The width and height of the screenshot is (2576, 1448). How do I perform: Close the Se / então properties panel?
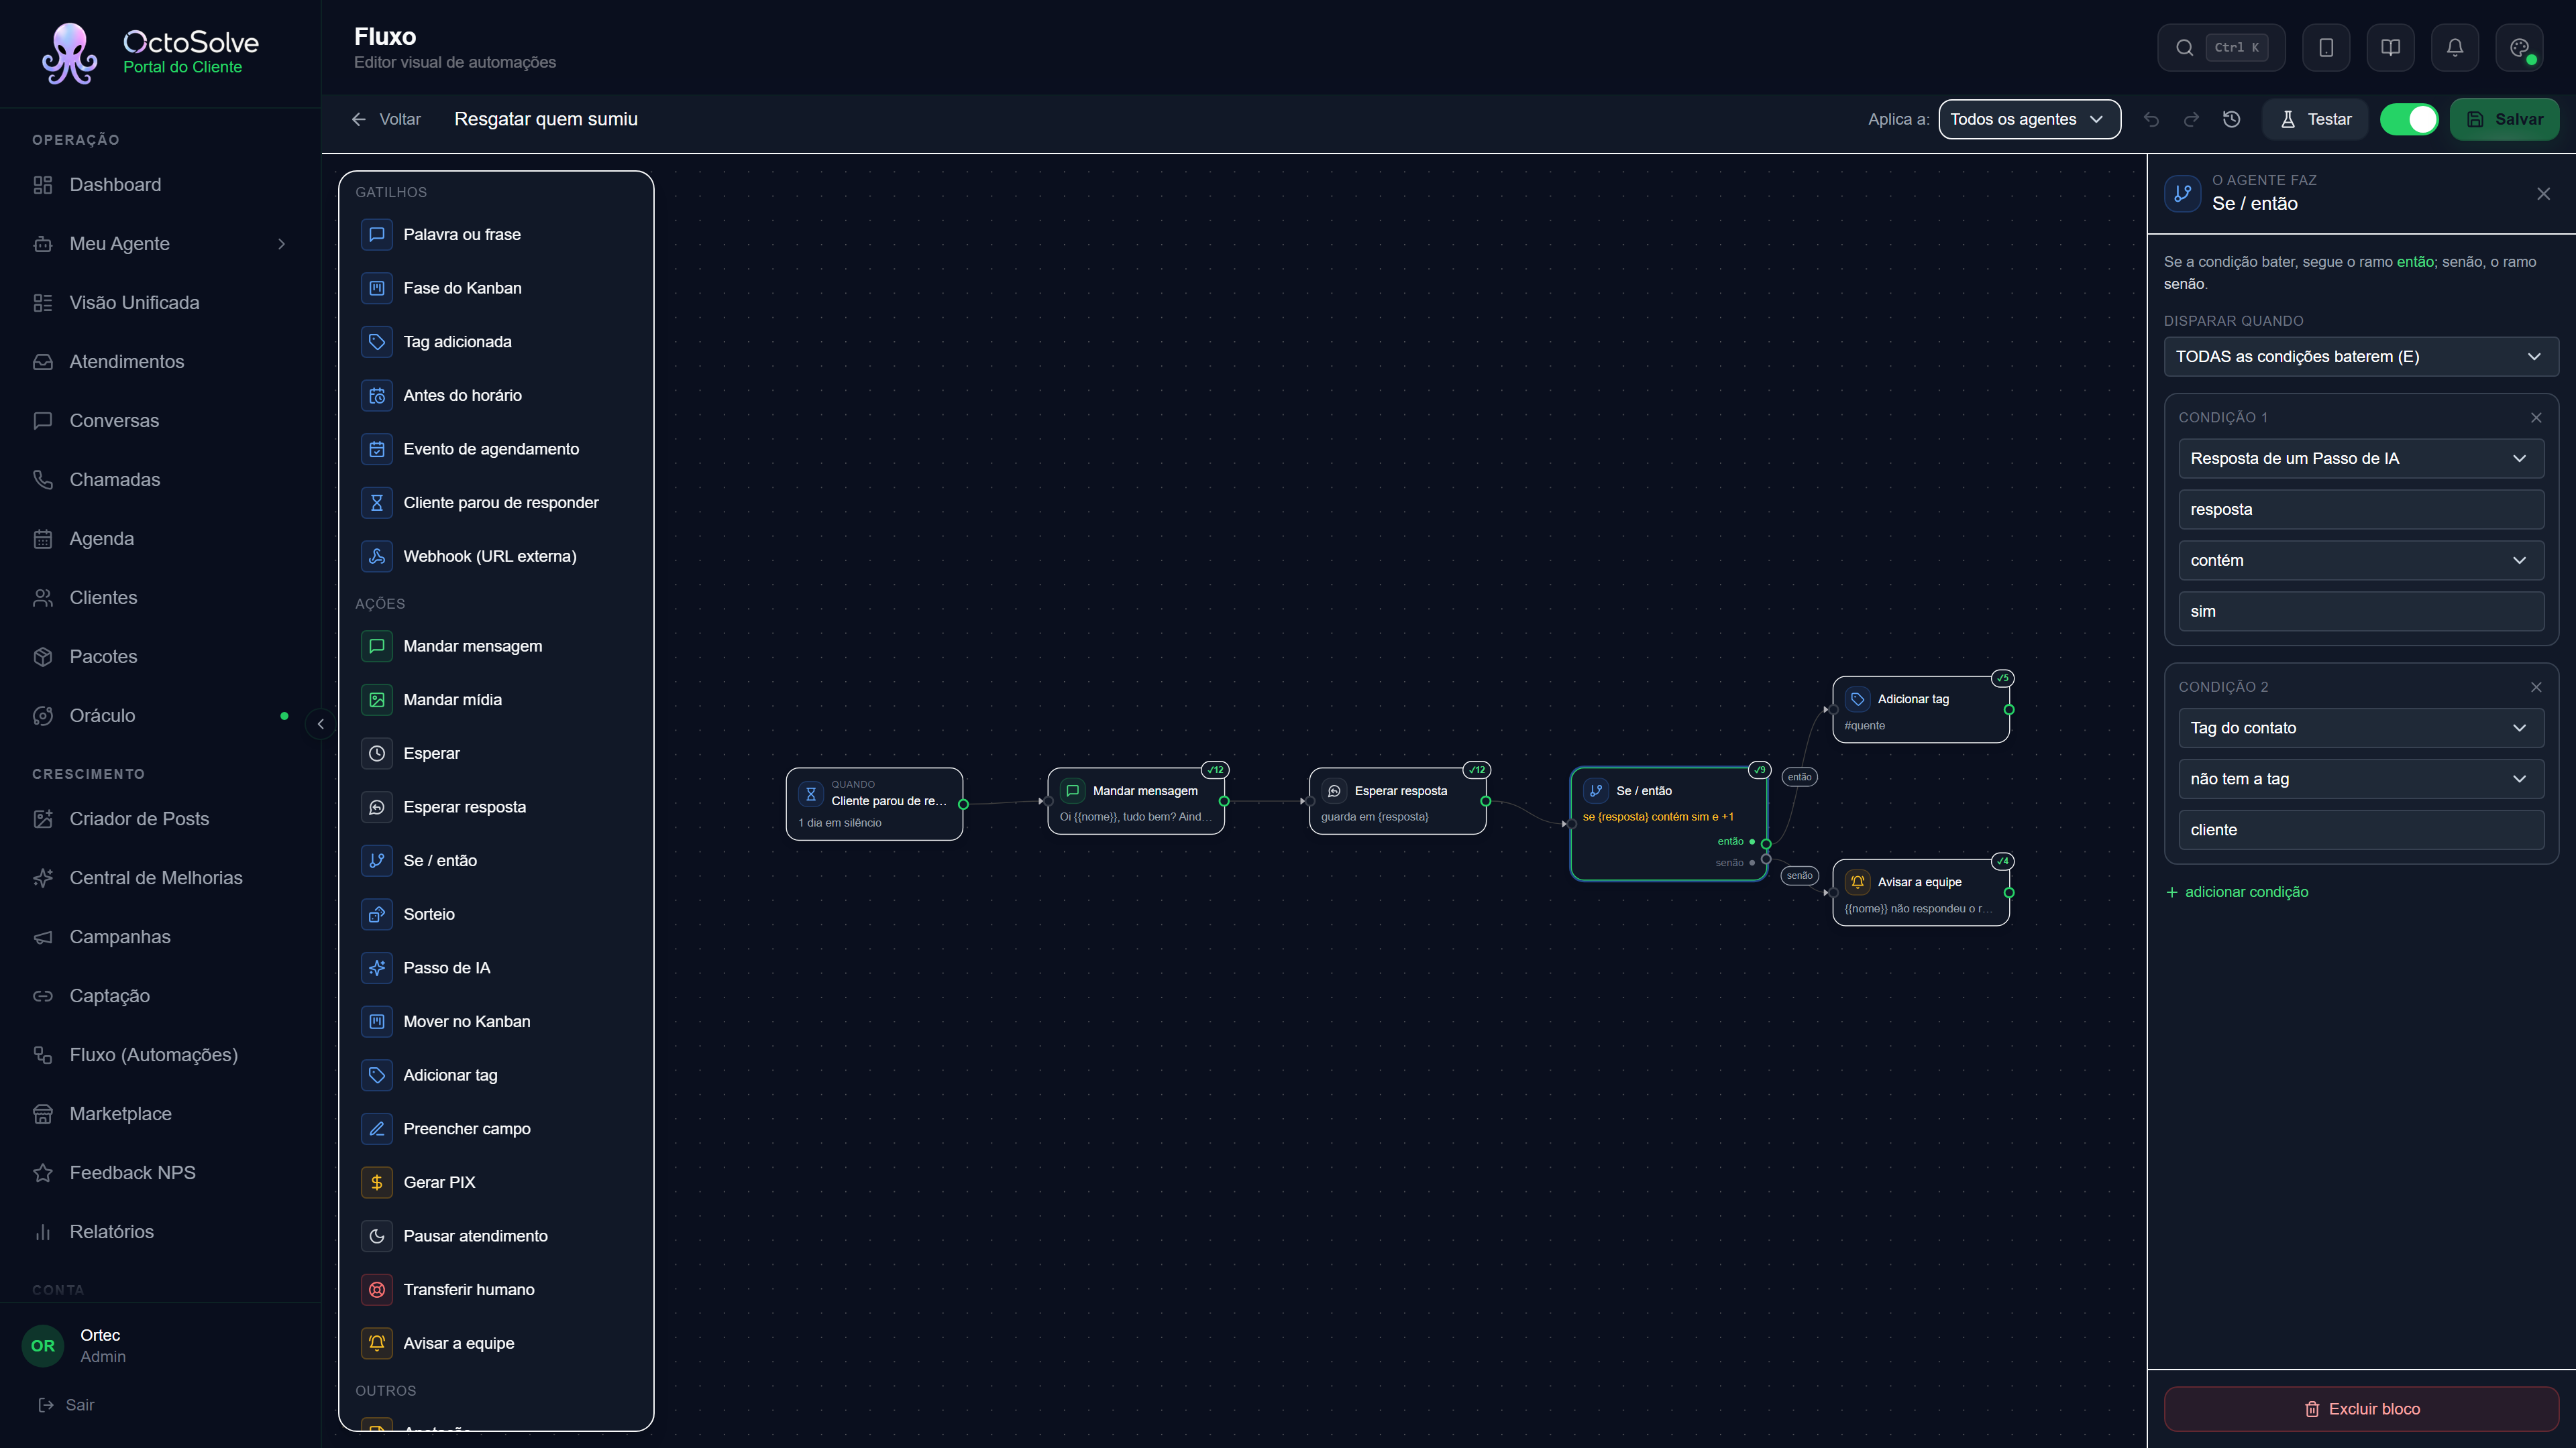tap(2543, 194)
